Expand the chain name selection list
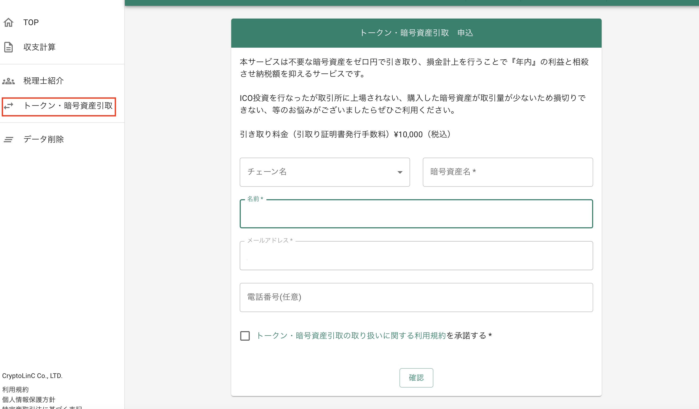The width and height of the screenshot is (699, 409). click(325, 172)
